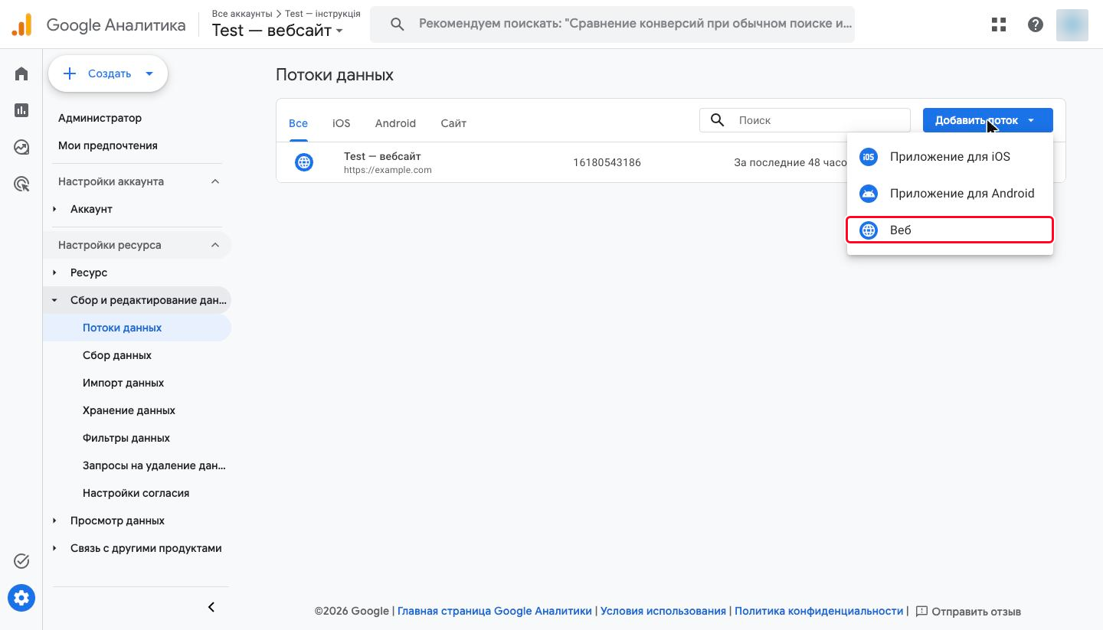The image size is (1103, 630).
Task: Open the Reports bar chart icon
Action: pyautogui.click(x=21, y=110)
